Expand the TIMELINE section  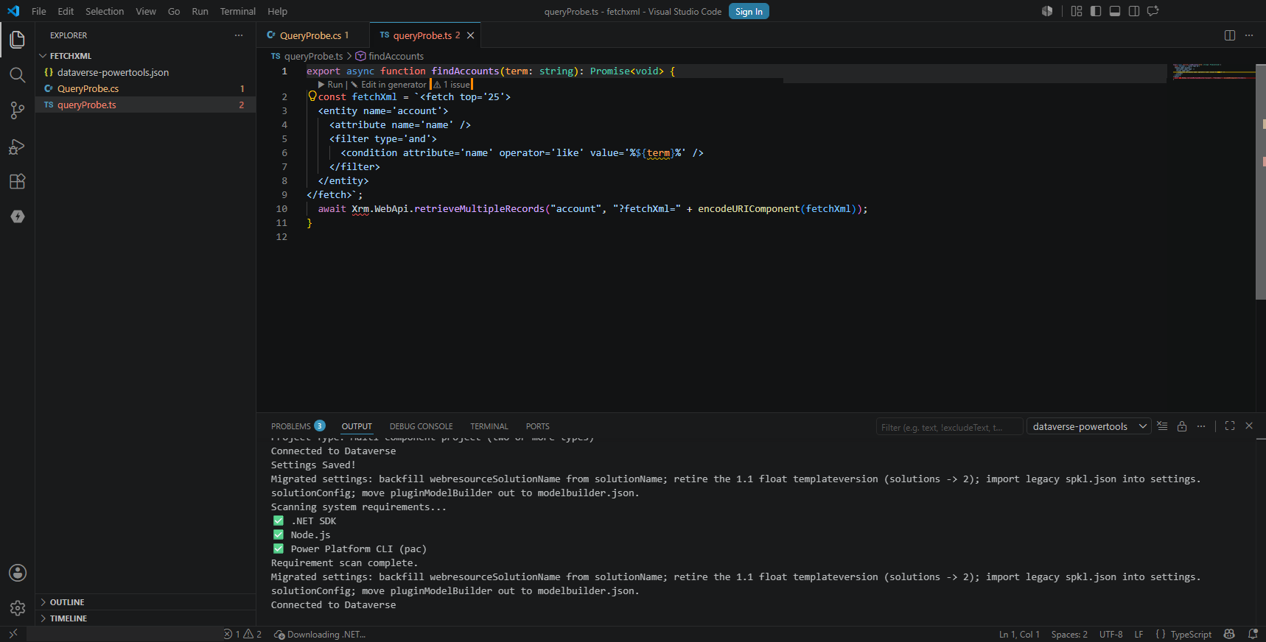tap(146, 618)
